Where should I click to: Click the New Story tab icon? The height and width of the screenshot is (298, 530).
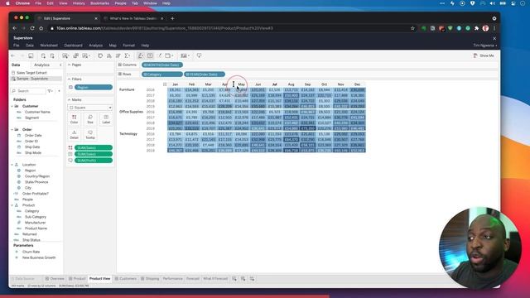pyautogui.click(x=252, y=279)
